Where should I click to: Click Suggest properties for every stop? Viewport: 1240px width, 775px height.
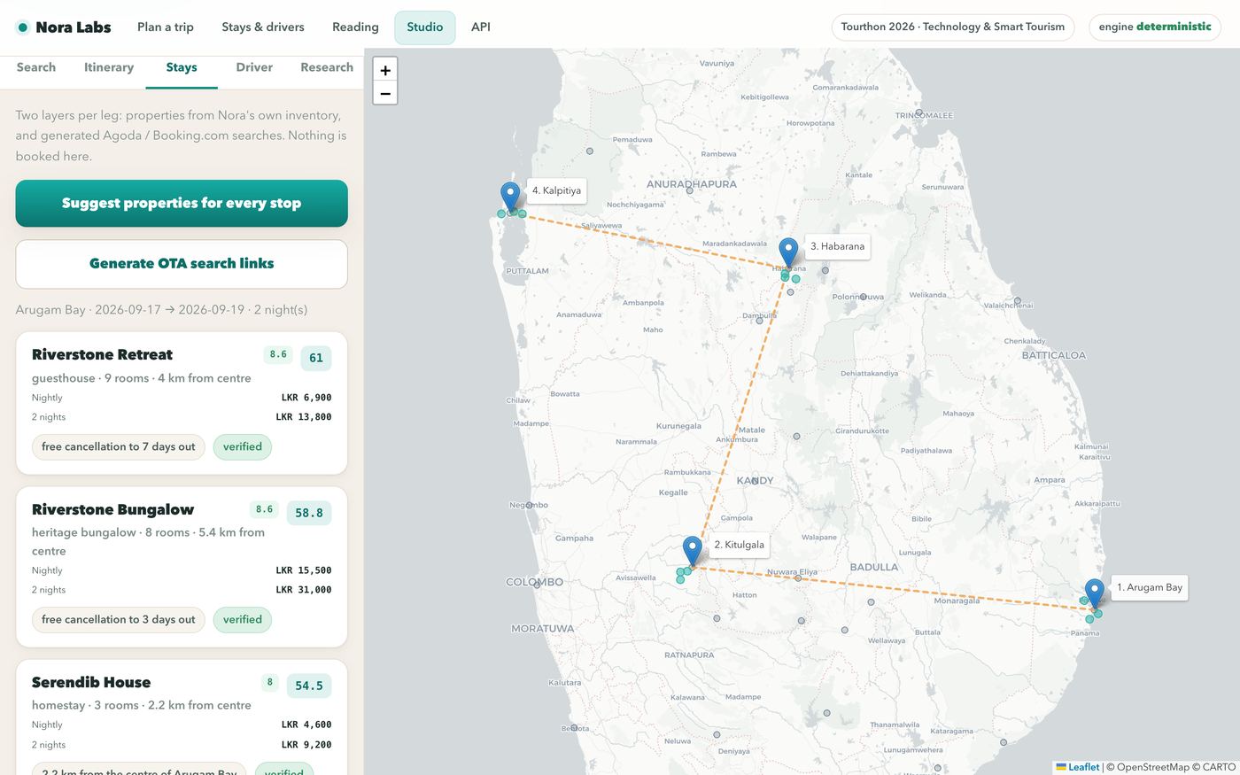pyautogui.click(x=182, y=204)
